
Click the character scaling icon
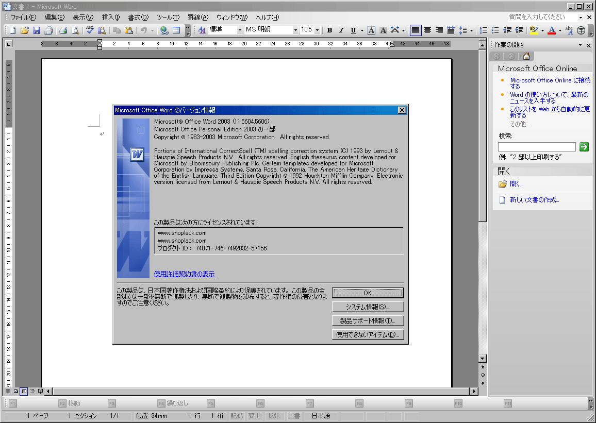[395, 30]
